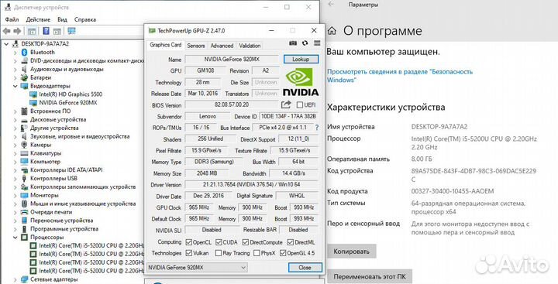Click Переименовать этот ПК button
This screenshot has height=284, width=558.
pyautogui.click(x=370, y=276)
